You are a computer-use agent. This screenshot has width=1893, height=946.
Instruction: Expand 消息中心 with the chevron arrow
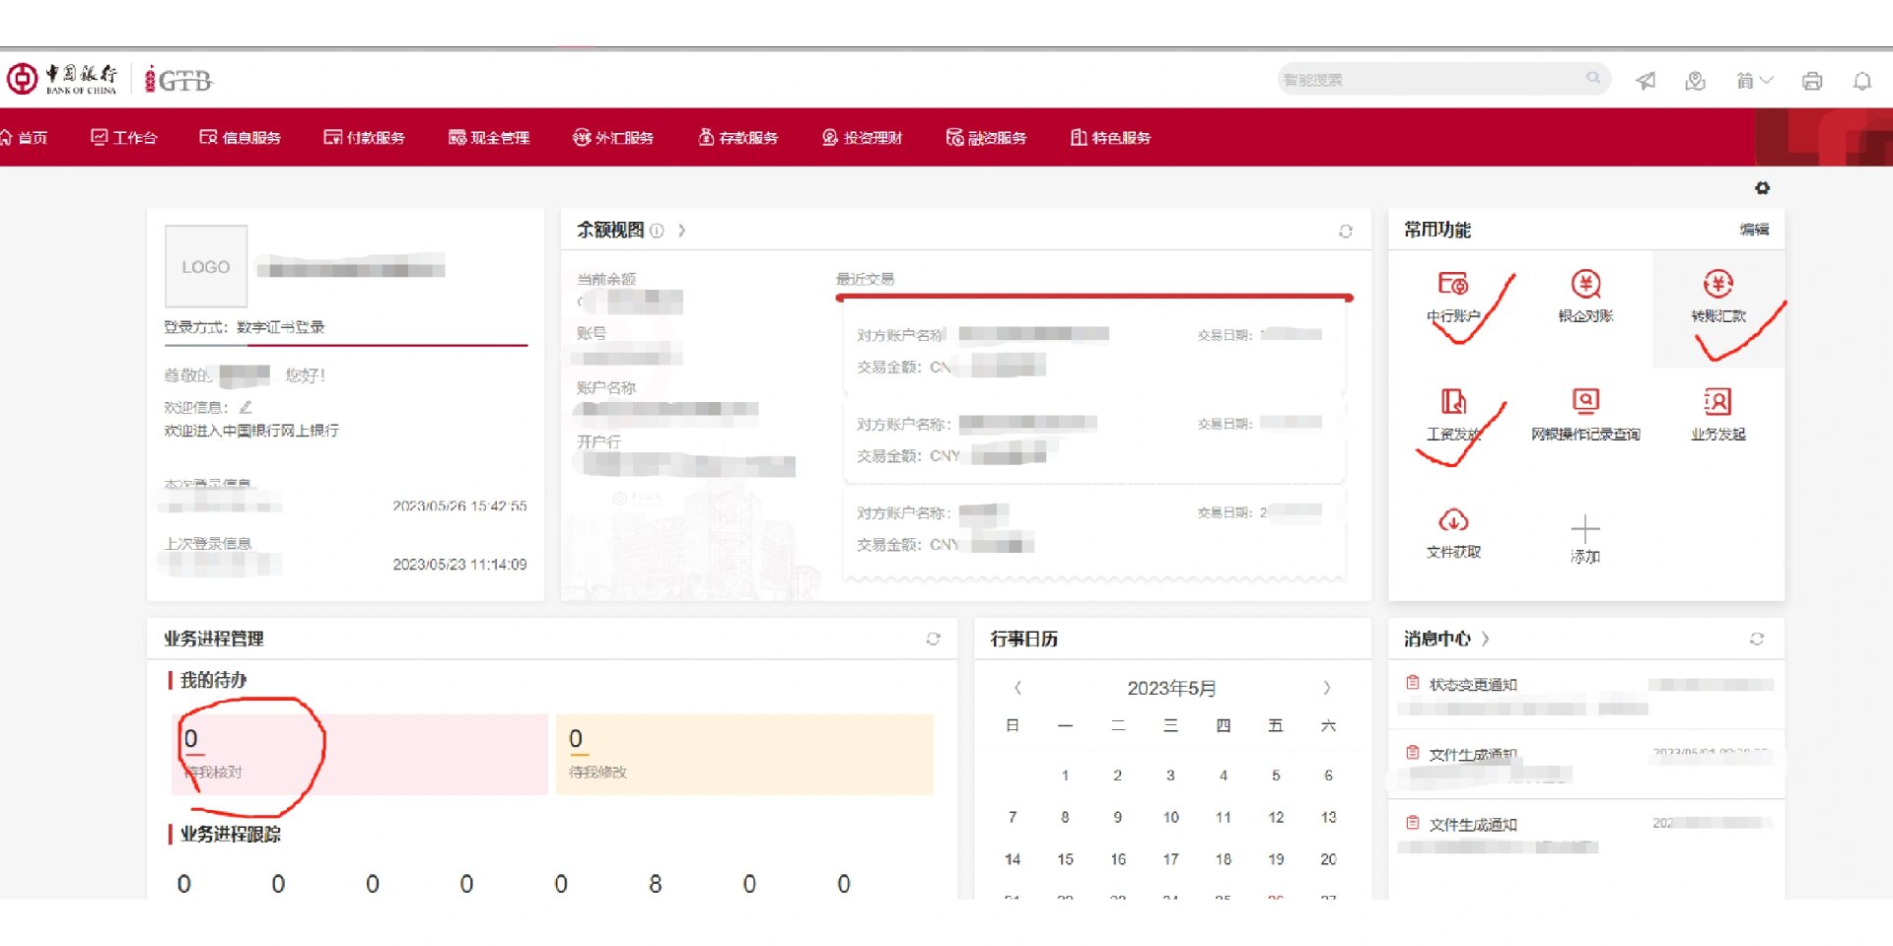(x=1486, y=639)
